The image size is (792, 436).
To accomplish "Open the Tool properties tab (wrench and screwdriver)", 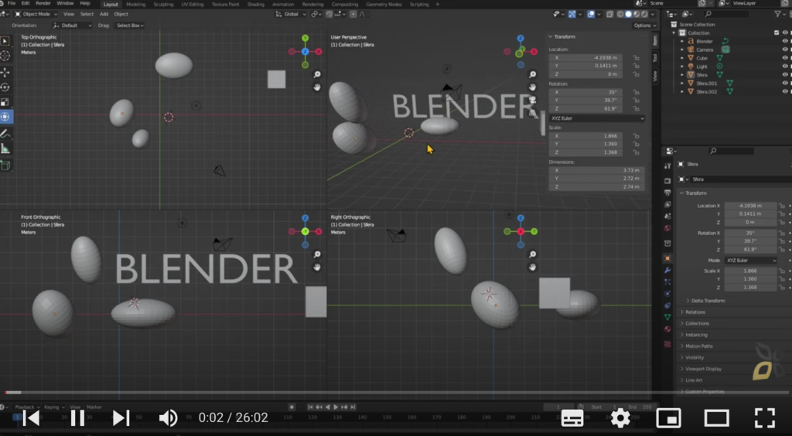I will [667, 165].
